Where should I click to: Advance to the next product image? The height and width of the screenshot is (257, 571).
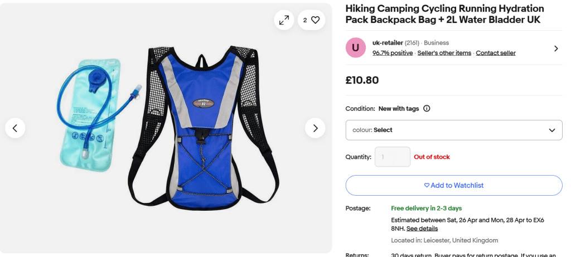tap(315, 128)
